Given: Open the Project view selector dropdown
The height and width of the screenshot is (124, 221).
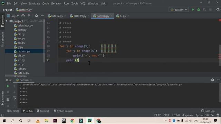Looking at the screenshot, I should 13,16.
